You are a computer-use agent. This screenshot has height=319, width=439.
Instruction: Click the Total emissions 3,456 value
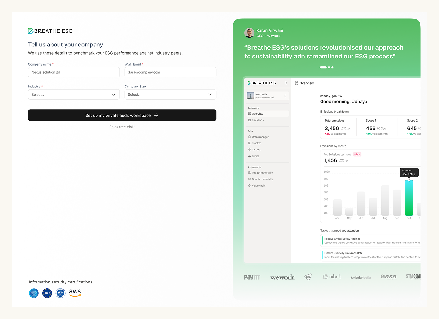click(x=332, y=129)
